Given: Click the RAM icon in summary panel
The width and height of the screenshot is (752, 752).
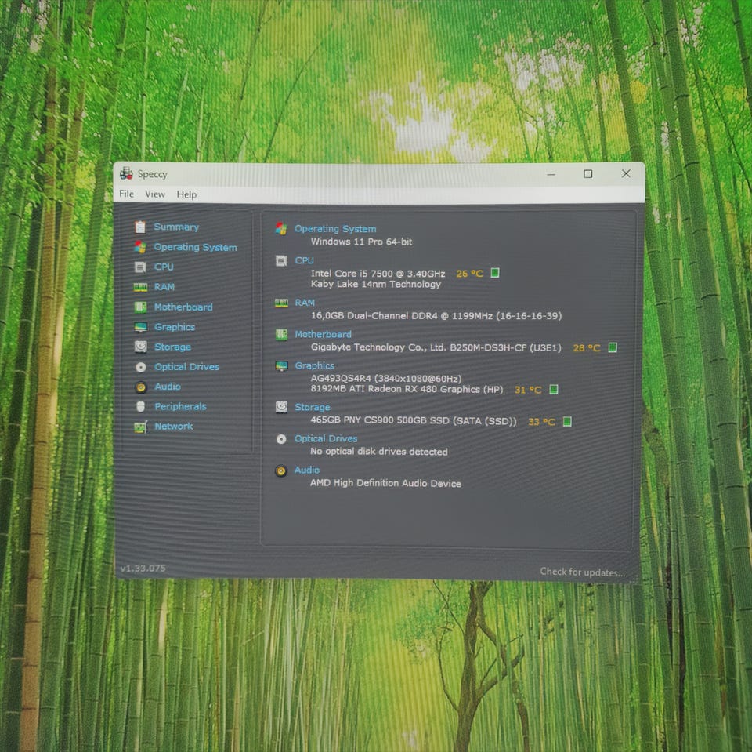Looking at the screenshot, I should pos(281,303).
